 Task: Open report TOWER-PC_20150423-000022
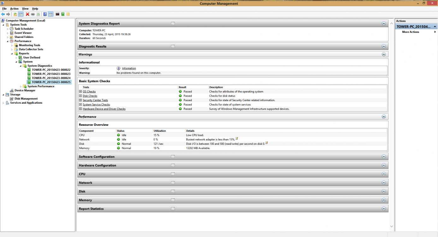(x=51, y=70)
